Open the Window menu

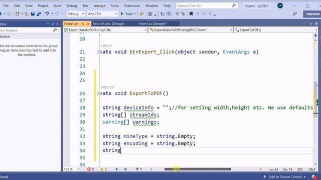pos(151,5)
